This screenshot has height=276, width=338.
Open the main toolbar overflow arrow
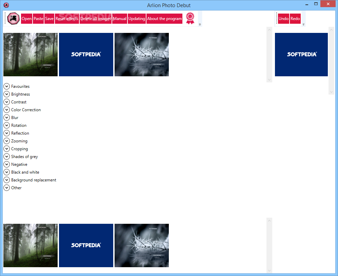point(200,24)
